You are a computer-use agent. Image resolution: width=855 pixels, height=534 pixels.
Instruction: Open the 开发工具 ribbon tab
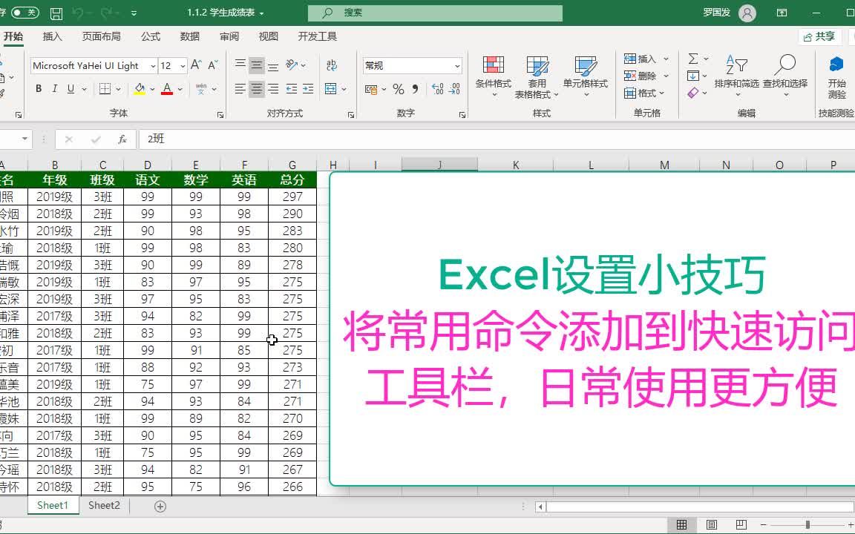[x=318, y=35]
